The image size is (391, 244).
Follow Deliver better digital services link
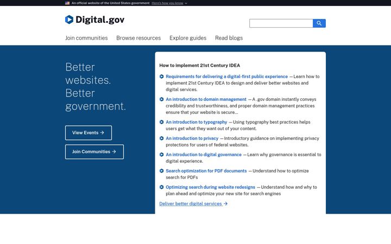193,204
